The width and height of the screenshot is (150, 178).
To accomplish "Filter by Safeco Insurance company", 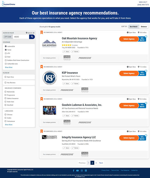I will pos(5,98).
